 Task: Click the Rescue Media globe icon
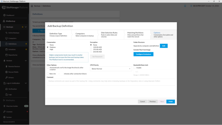click(6, 72)
